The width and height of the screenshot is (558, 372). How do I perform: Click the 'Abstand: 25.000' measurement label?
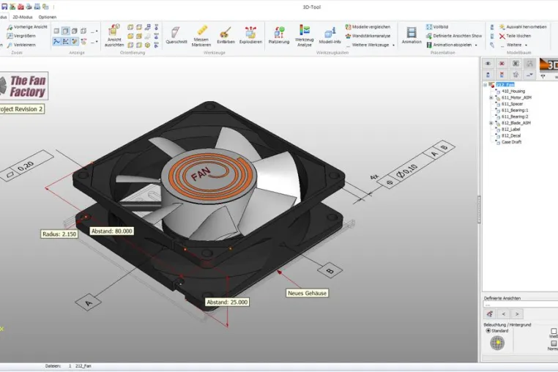pyautogui.click(x=227, y=302)
